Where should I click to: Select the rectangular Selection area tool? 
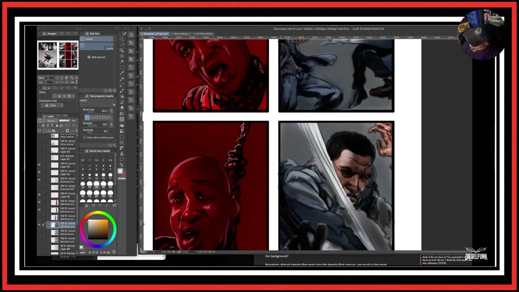point(122,67)
